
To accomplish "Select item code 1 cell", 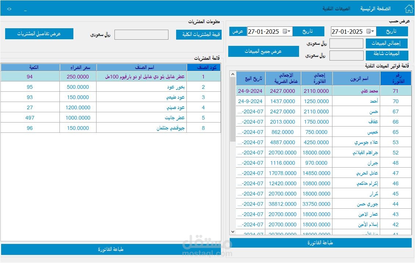I will pyautogui.click(x=204, y=77).
